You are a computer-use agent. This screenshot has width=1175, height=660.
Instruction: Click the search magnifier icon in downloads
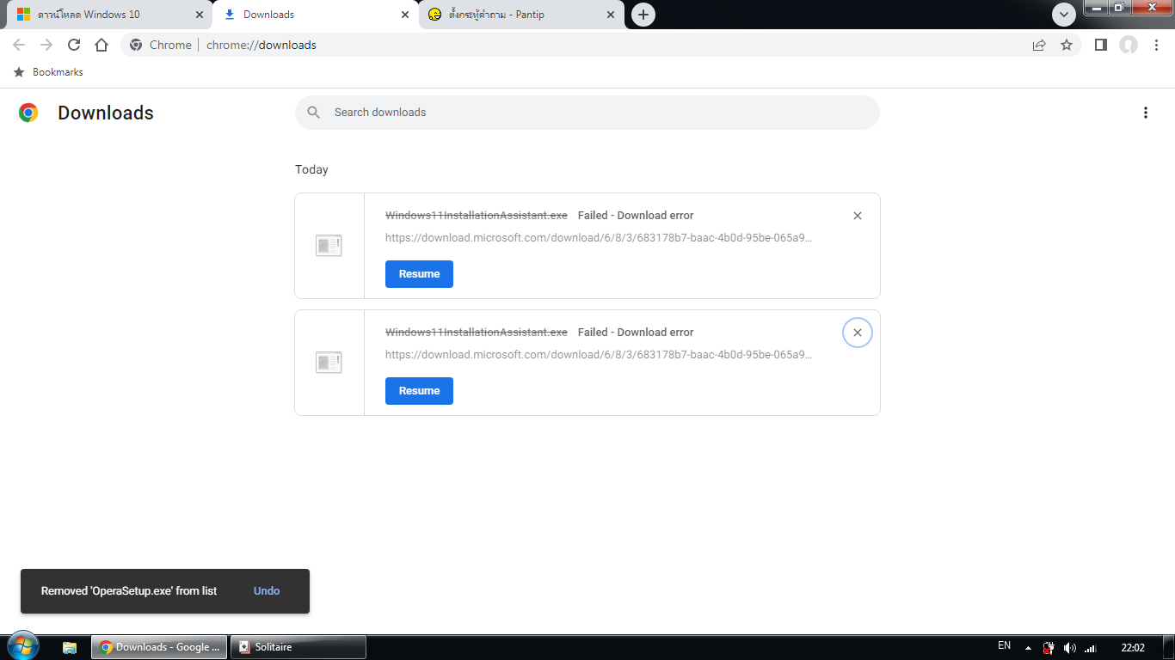tap(314, 113)
